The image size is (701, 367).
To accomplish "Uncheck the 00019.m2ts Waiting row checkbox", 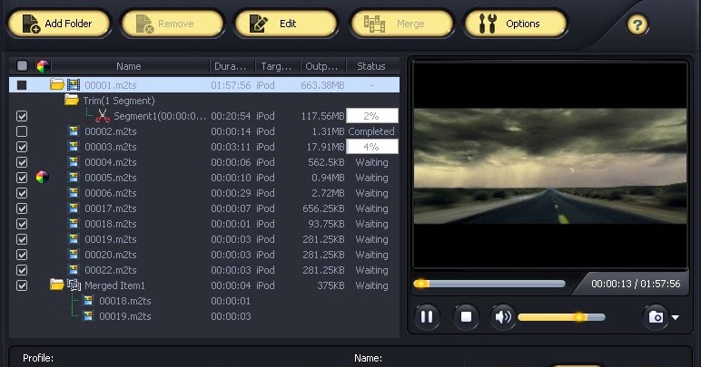I will click(22, 239).
